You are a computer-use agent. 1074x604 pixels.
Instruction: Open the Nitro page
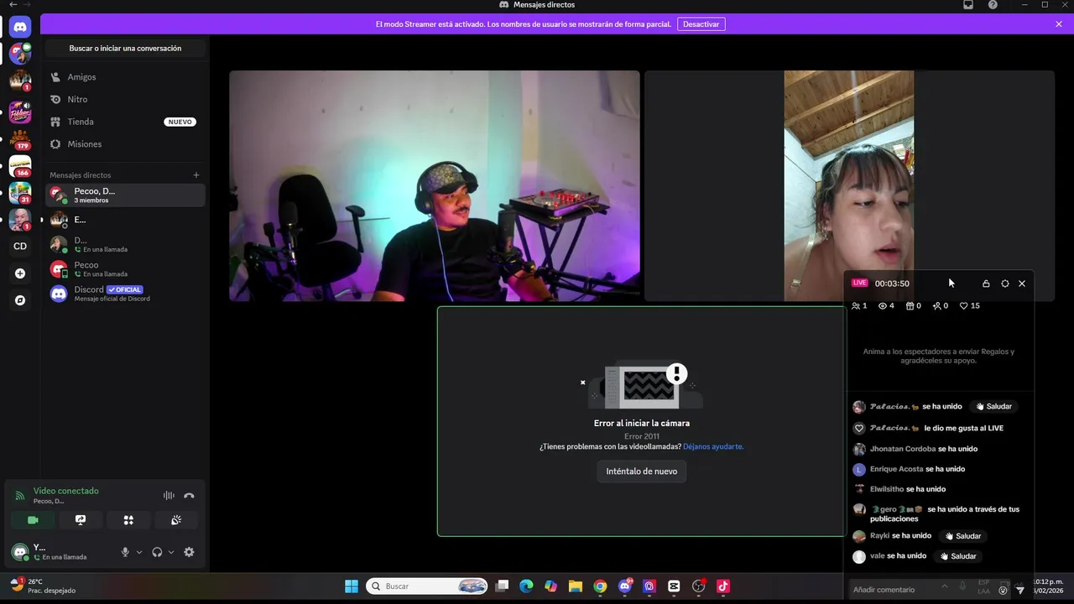tap(125, 99)
